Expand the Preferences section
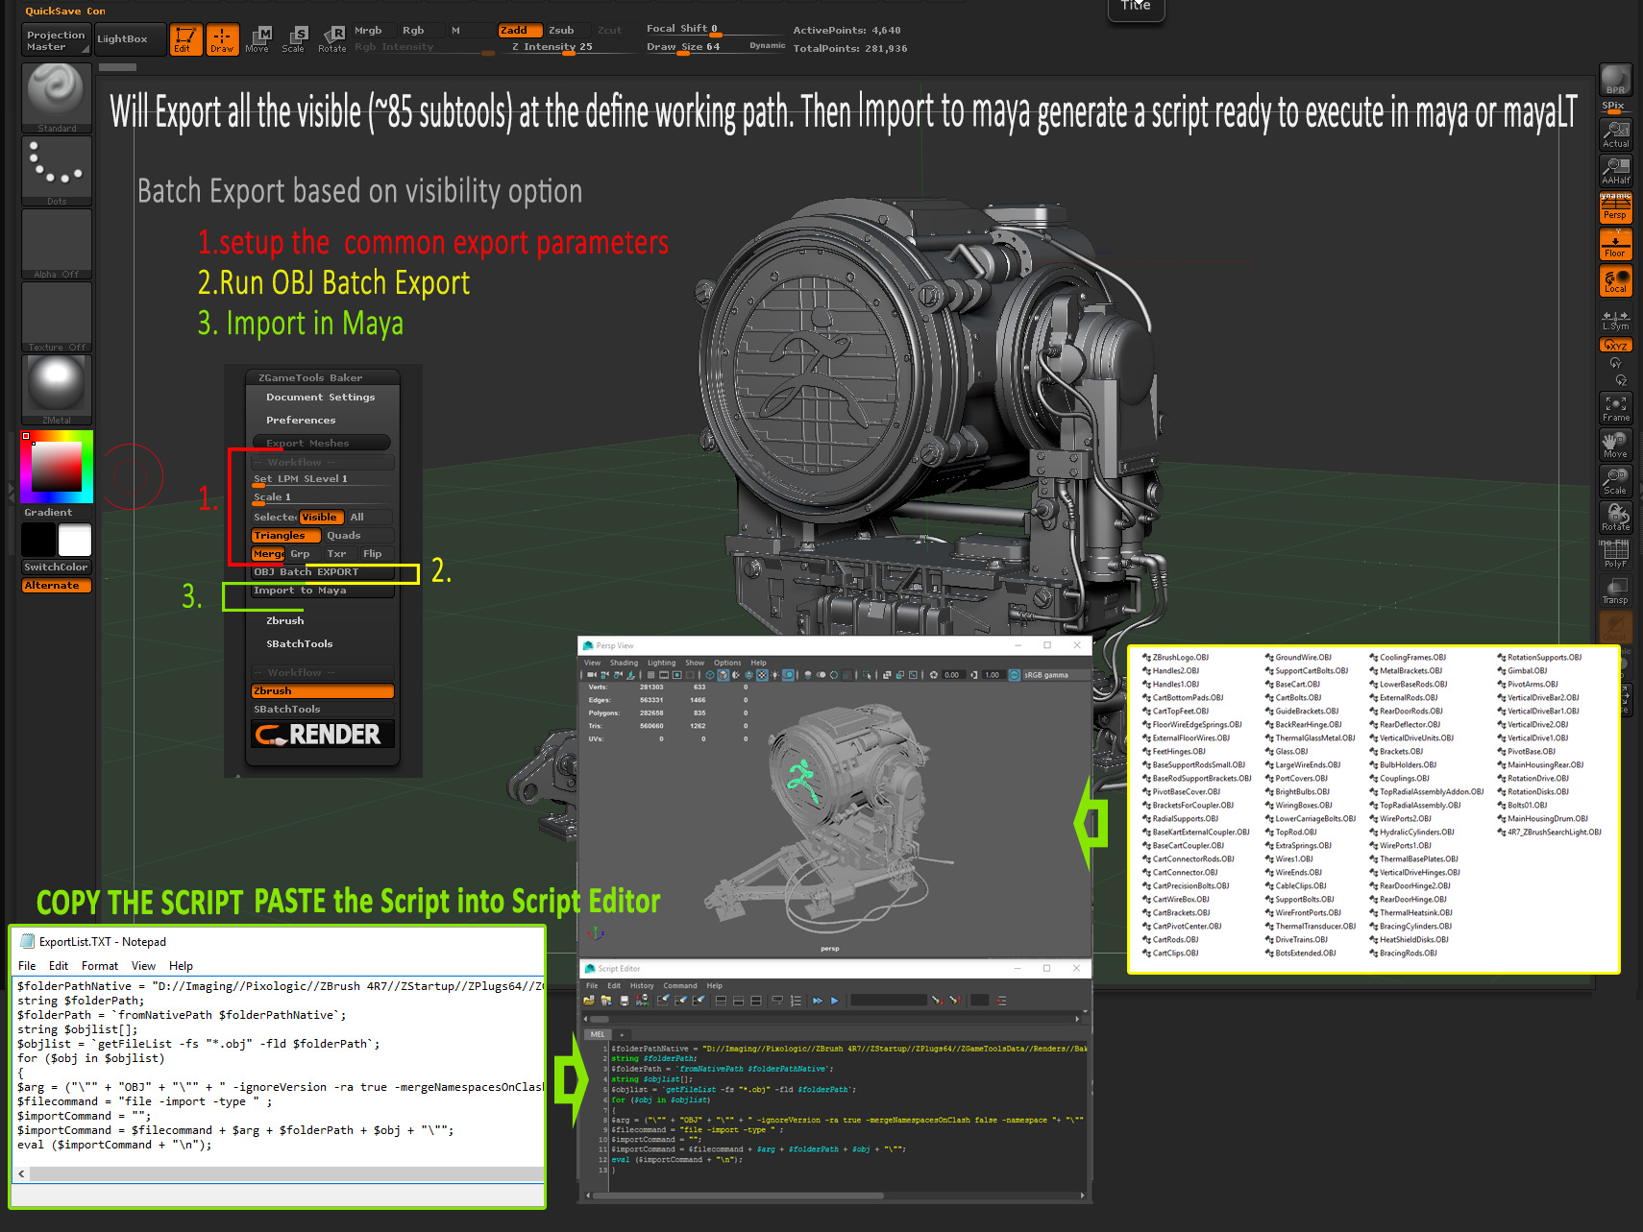 point(301,421)
